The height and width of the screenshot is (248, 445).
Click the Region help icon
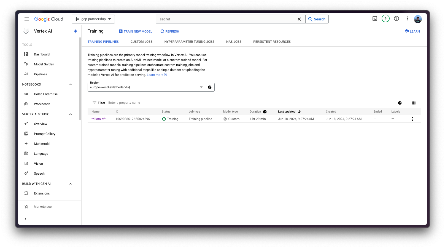point(210,87)
